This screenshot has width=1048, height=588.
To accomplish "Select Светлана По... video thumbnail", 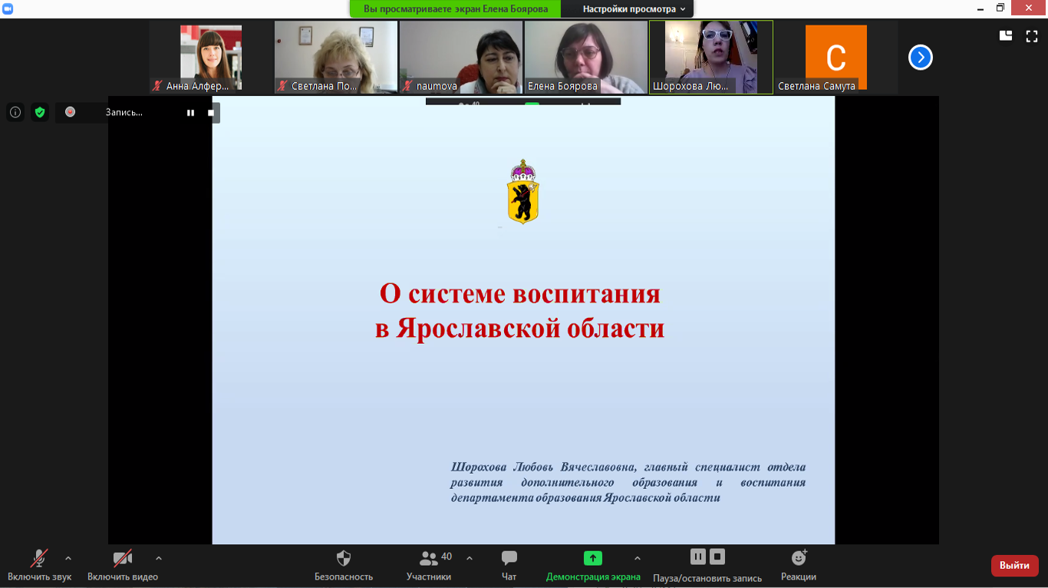I will click(336, 58).
